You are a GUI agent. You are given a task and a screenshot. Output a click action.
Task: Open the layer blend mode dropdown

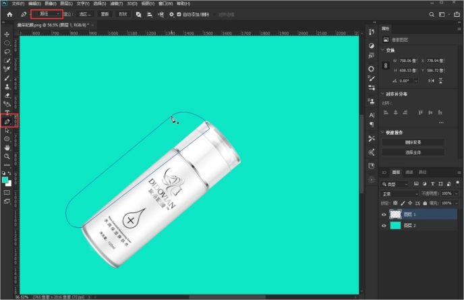tap(400, 193)
